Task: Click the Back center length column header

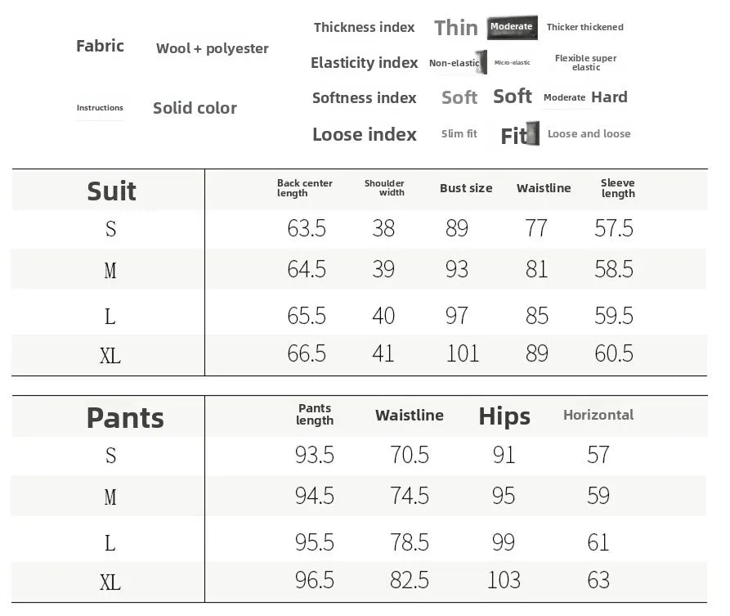Action: [305, 188]
